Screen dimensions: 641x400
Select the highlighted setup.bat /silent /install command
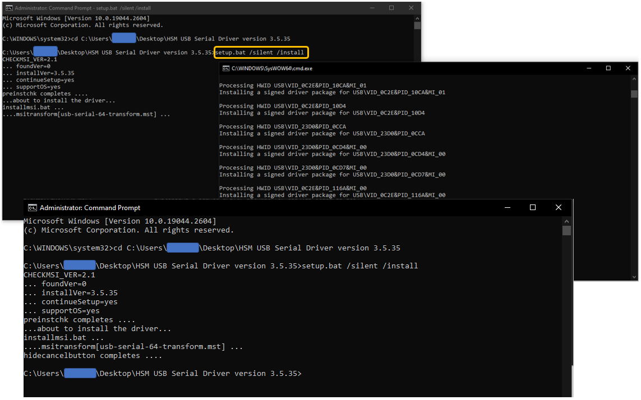[x=261, y=52]
